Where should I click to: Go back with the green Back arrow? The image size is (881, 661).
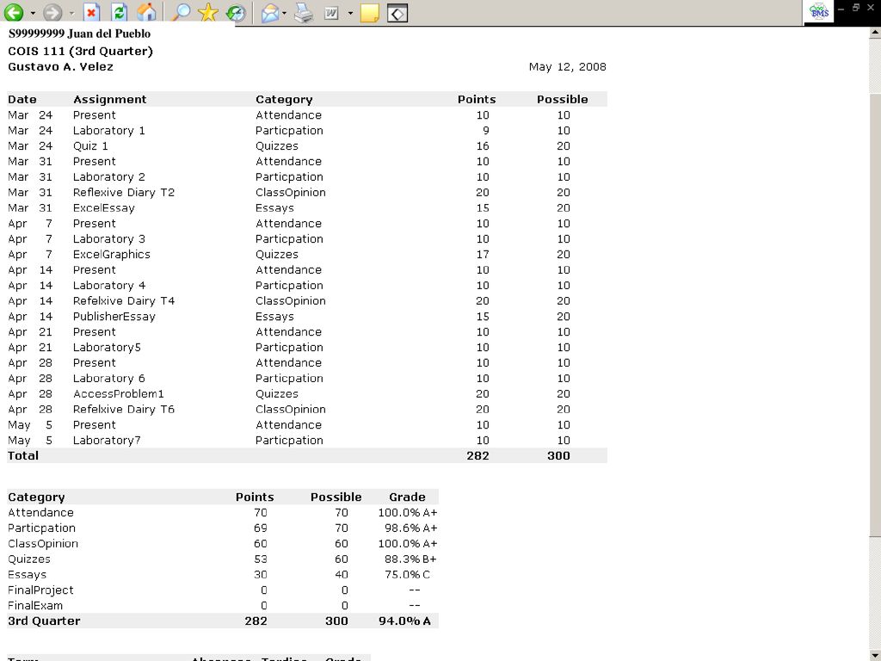(14, 12)
